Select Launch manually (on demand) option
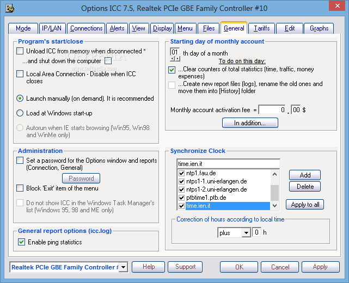This screenshot has height=283, width=349. [20, 99]
